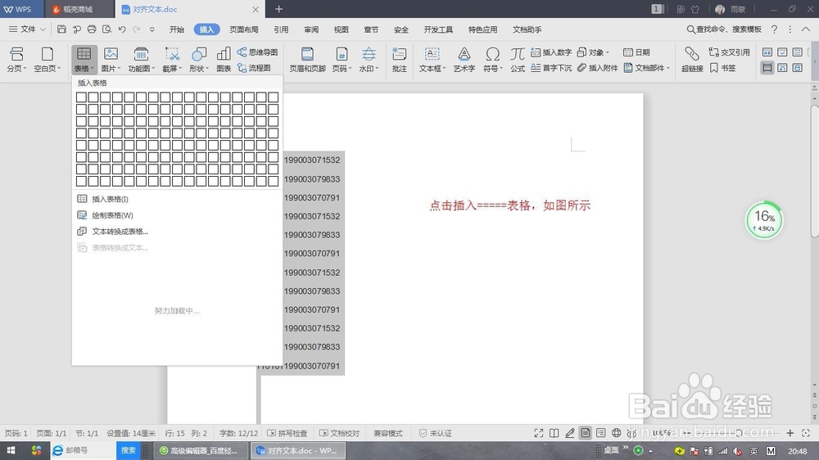Expand the 分页 dropdown arrow
Viewport: 819px width, 460px height.
tap(25, 69)
